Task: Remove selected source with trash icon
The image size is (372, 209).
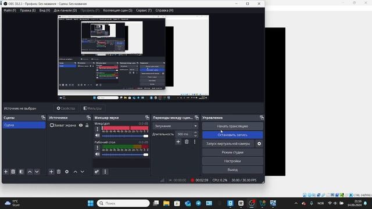Action: point(59,172)
